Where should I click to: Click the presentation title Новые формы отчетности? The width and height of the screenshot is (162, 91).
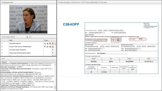coord(83,2)
